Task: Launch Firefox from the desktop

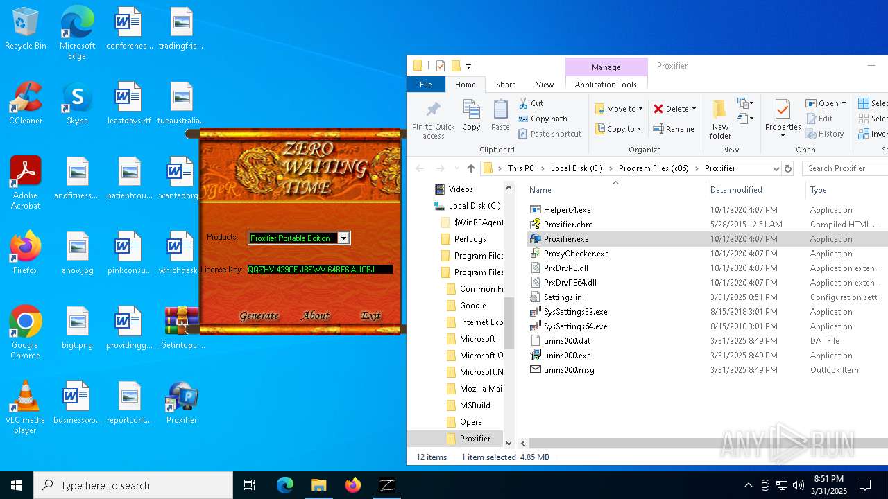Action: (x=25, y=252)
